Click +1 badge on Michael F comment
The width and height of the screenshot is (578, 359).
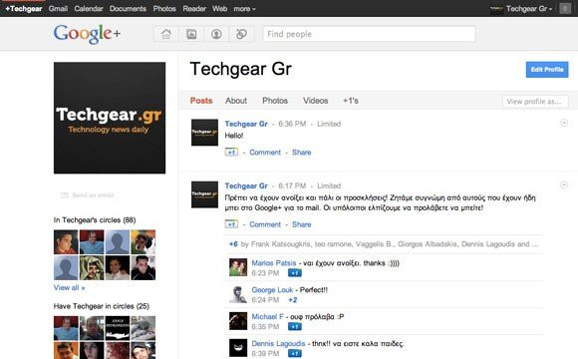coord(295,326)
